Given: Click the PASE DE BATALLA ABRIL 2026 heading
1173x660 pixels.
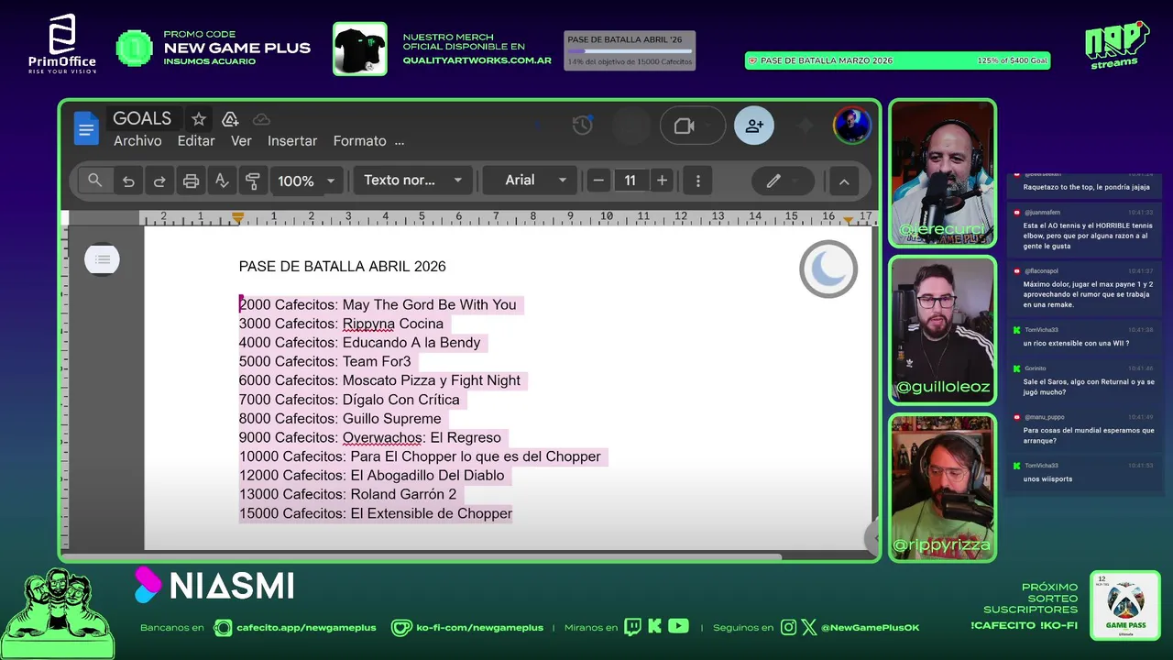Looking at the screenshot, I should 343,267.
